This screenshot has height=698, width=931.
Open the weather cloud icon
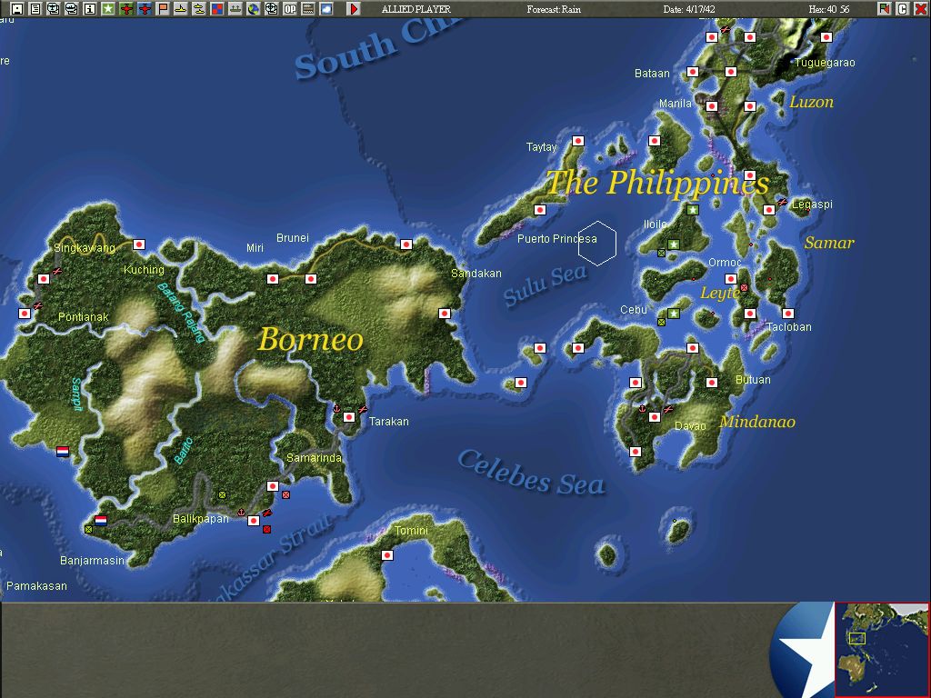coord(326,8)
